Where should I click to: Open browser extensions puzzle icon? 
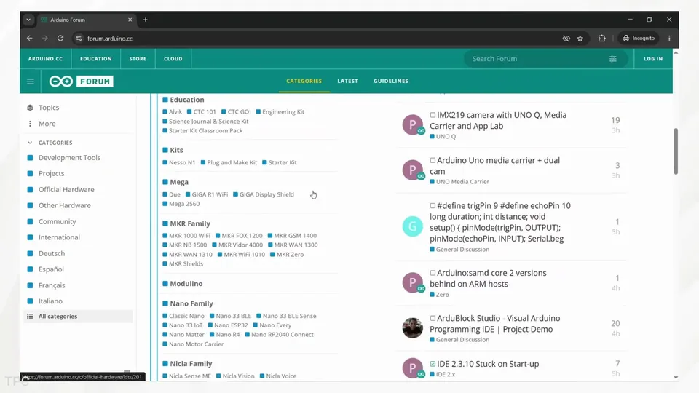pos(602,39)
